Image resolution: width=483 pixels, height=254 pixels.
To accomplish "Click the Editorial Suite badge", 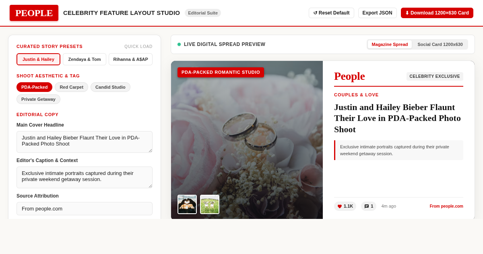I will click(x=203, y=13).
